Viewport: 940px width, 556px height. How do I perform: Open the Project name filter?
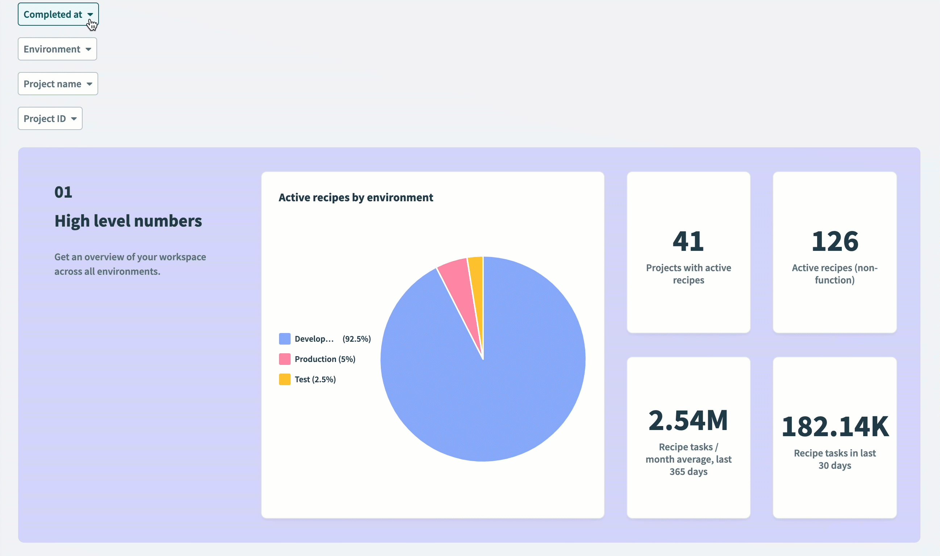click(58, 84)
